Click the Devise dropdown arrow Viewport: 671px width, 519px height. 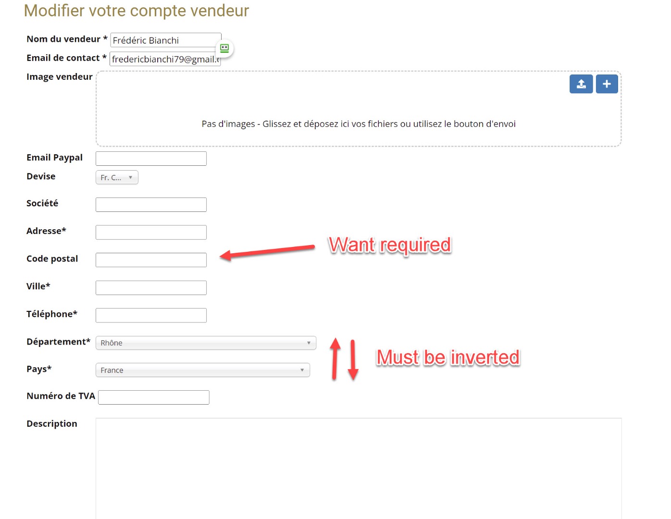pyautogui.click(x=130, y=177)
